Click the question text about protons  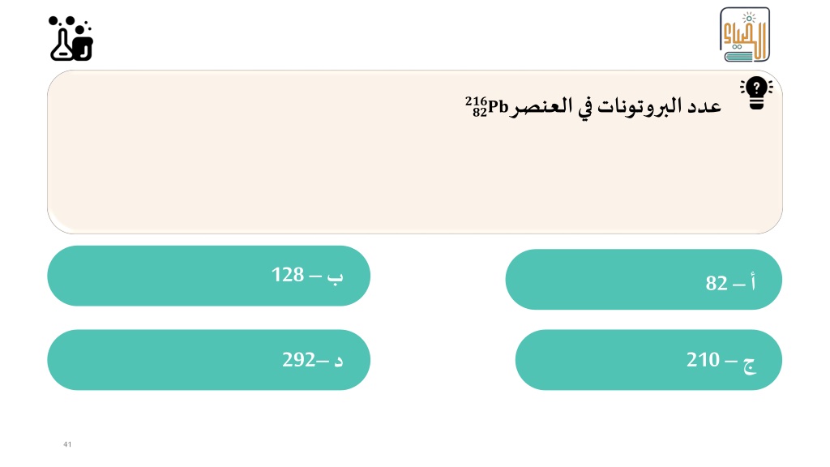click(593, 106)
